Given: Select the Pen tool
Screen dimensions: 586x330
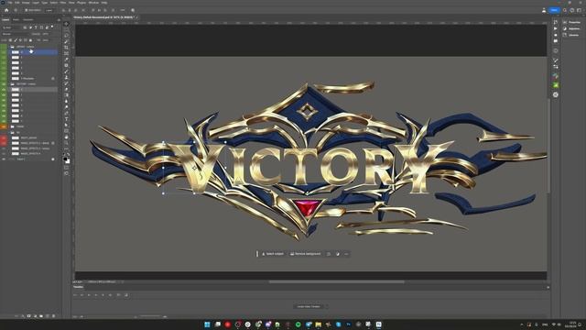Looking at the screenshot, I should pos(67,113).
